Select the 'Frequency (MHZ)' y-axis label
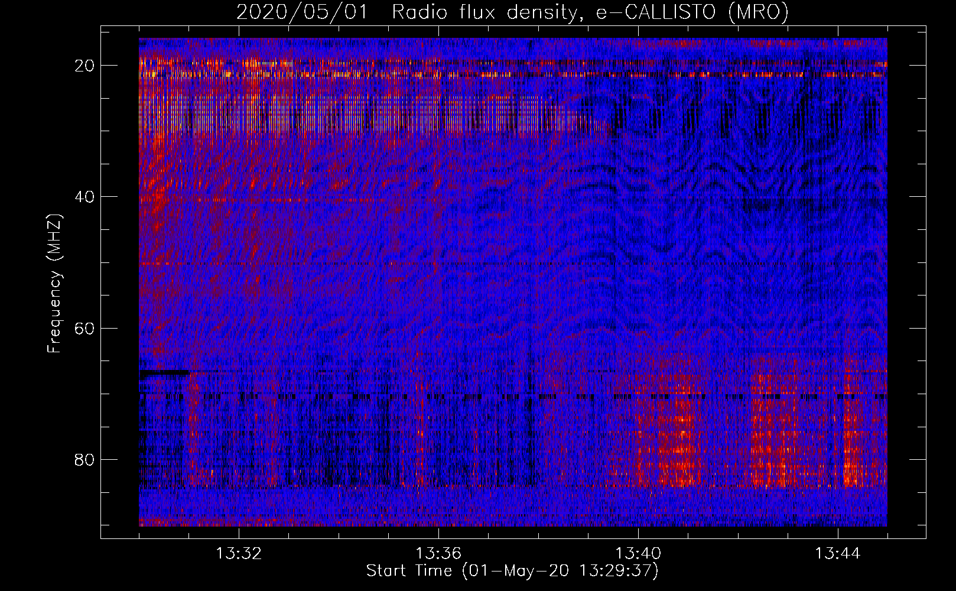956x591 pixels. pos(54,284)
